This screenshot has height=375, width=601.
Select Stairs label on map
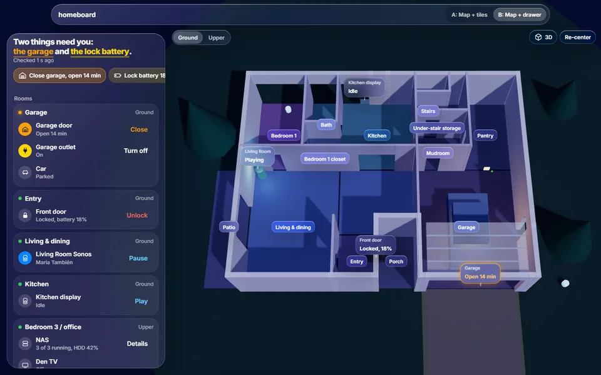click(428, 111)
